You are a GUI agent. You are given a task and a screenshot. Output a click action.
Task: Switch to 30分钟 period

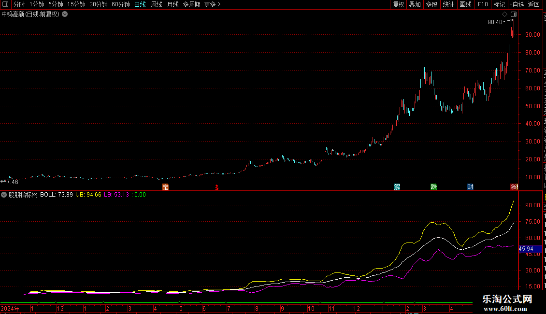99,4
